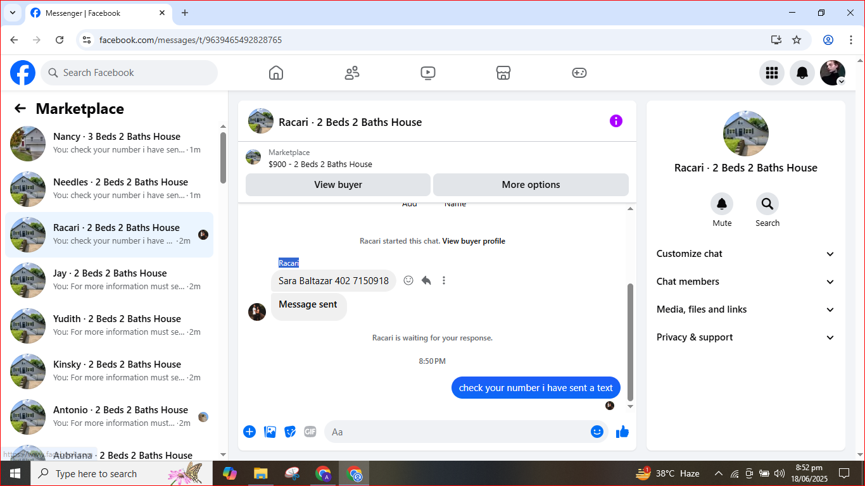This screenshot has width=865, height=486.
Task: React to Sara Baltazar message with emoji
Action: click(x=408, y=280)
